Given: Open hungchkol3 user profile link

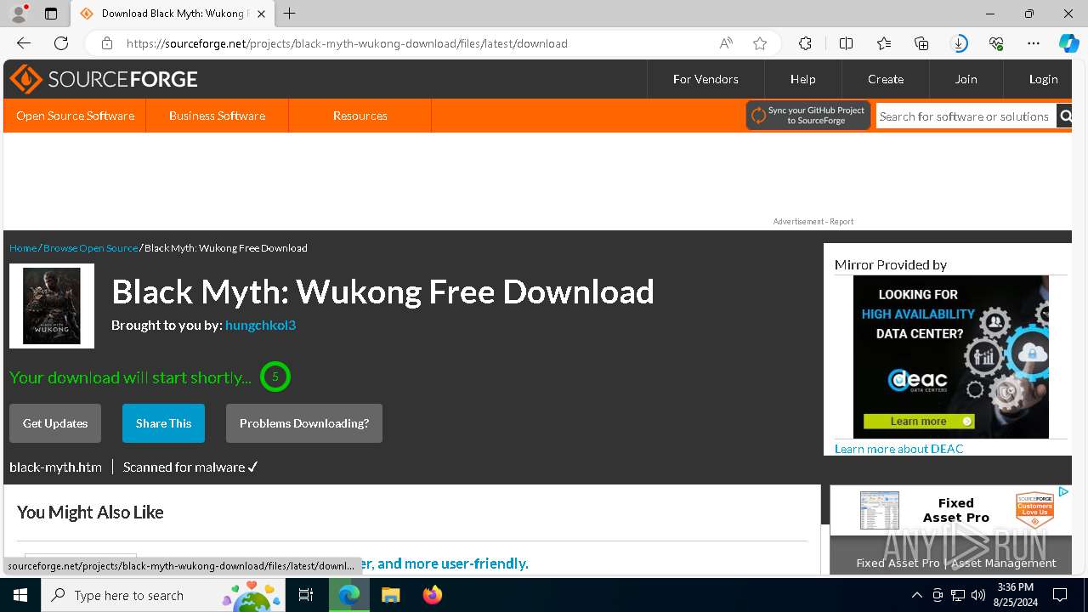Looking at the screenshot, I should coord(260,325).
